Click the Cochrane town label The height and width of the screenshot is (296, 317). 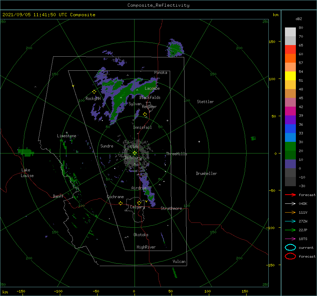115,197
